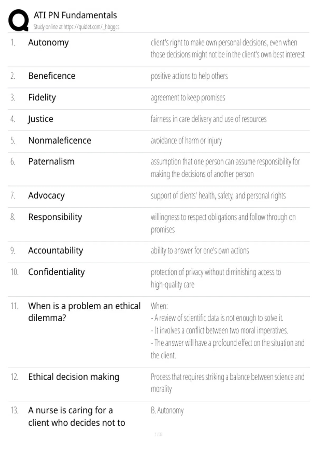The image size is (317, 449).
Task: Click the 'B. Autonomy' answer
Action: coord(167,410)
